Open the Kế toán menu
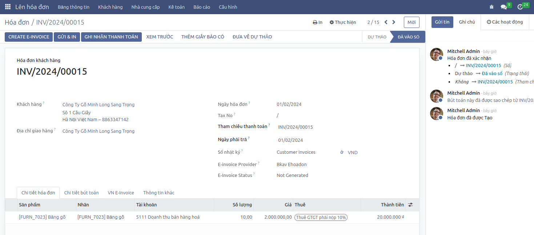 click(x=176, y=7)
